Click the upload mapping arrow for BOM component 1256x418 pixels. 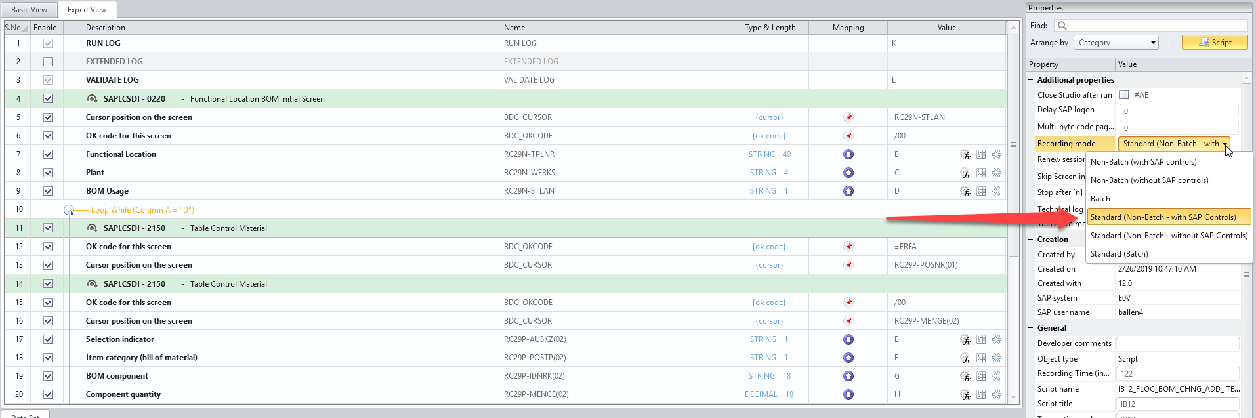(848, 376)
